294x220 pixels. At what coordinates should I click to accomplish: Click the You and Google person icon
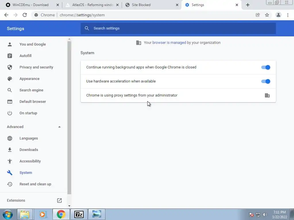10,44
